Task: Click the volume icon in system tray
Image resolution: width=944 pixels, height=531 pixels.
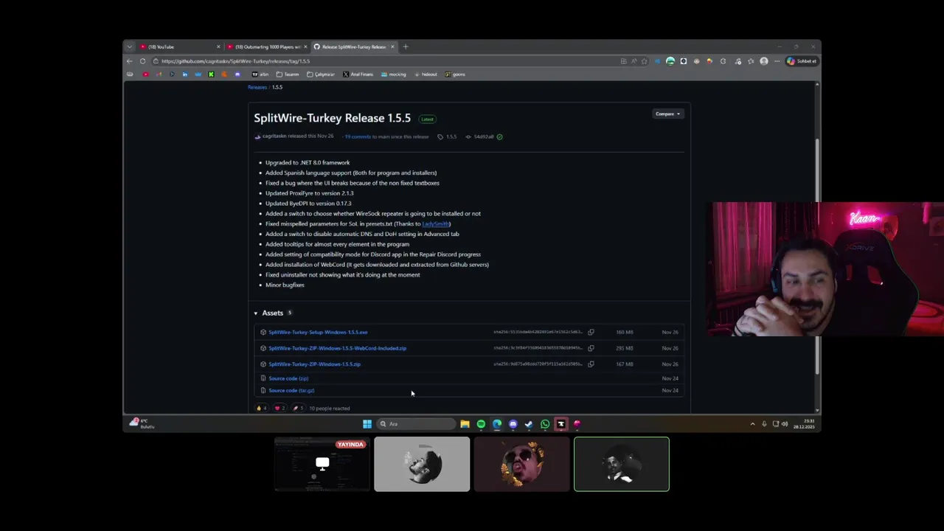Action: 785,424
